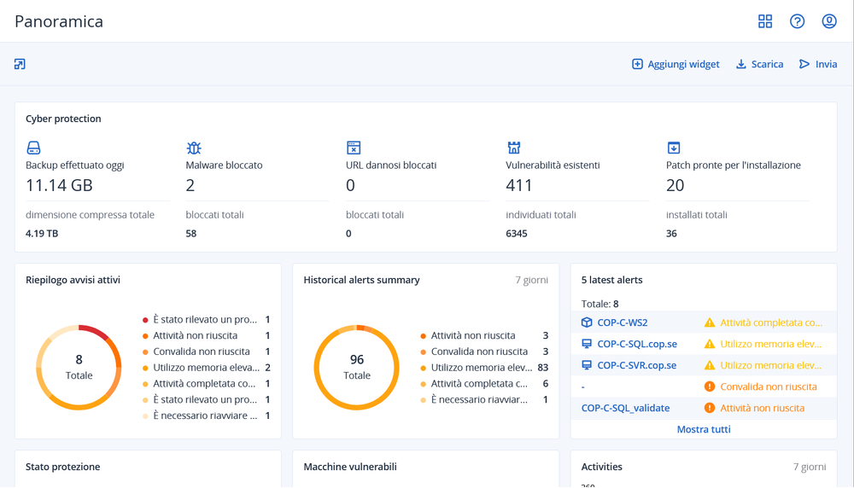Click the Vulnerabilità esistenti castle icon

click(513, 148)
